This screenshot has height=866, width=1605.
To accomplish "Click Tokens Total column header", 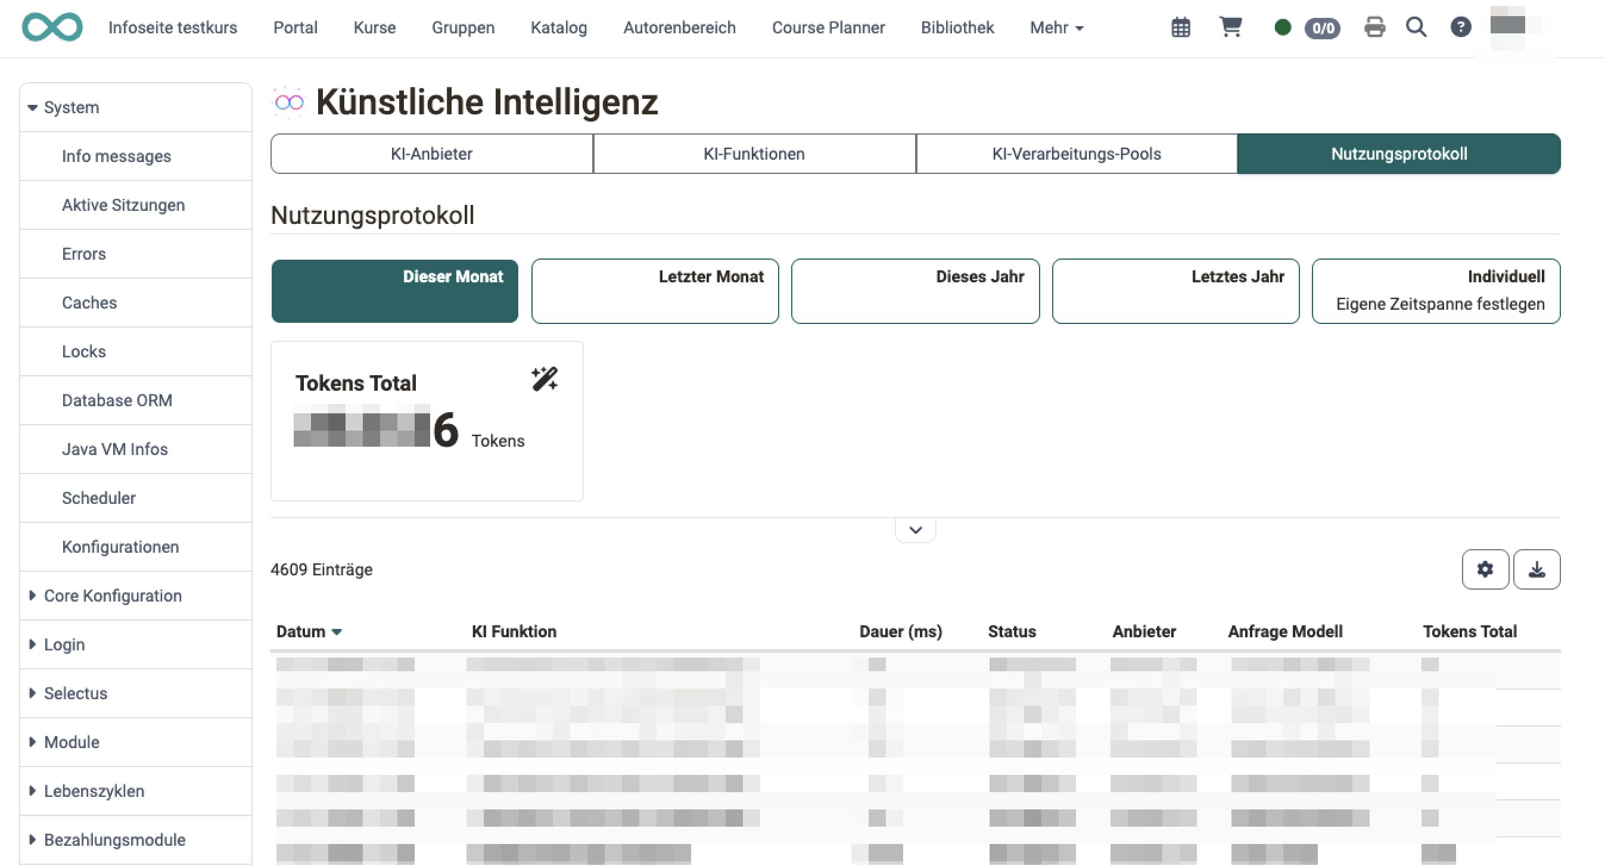I will click(1469, 631).
